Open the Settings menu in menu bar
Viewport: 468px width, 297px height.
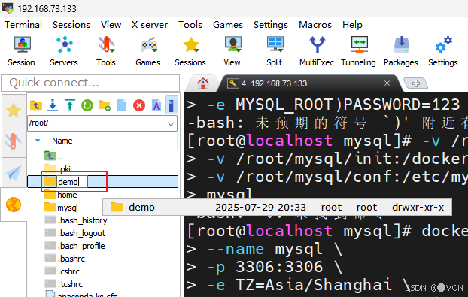[x=271, y=25]
